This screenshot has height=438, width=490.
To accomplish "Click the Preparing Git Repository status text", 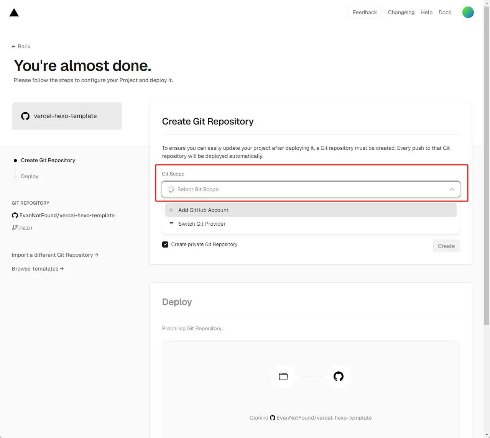I will (x=193, y=328).
